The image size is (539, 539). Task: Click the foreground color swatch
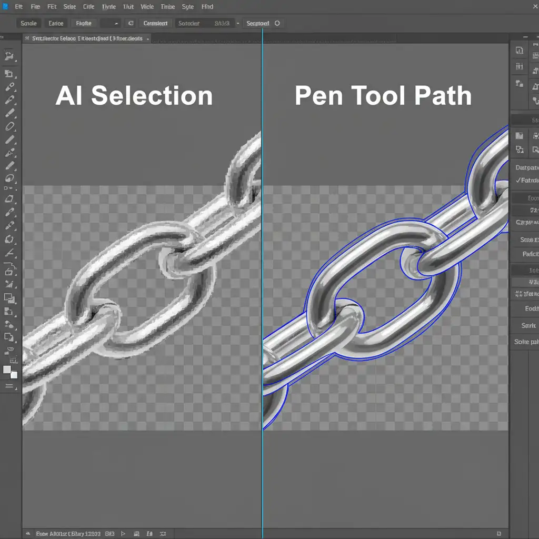point(7,370)
